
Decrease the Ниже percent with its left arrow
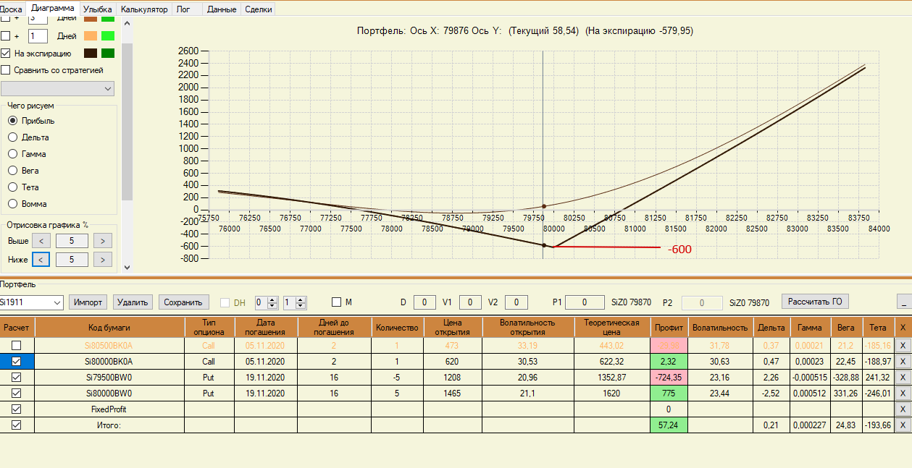[x=41, y=259]
